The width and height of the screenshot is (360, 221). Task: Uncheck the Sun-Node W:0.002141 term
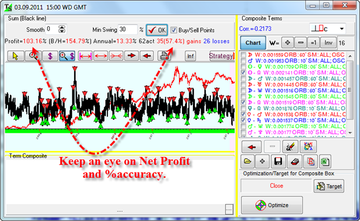(243, 73)
